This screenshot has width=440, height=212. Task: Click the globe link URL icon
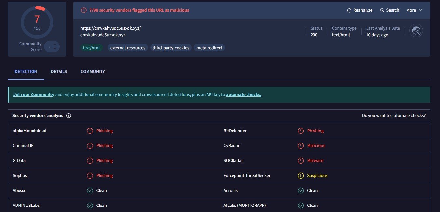416,31
